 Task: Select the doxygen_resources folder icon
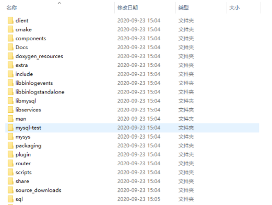(10, 56)
